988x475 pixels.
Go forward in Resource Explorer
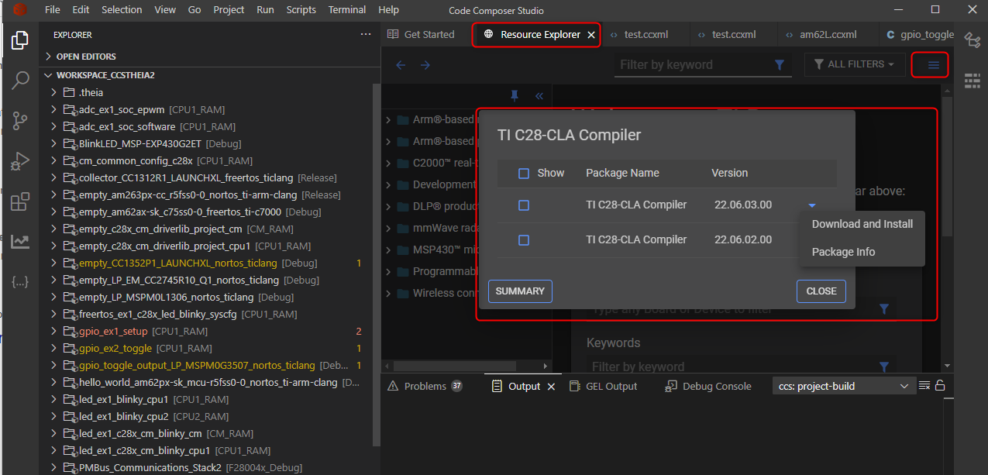pos(425,65)
